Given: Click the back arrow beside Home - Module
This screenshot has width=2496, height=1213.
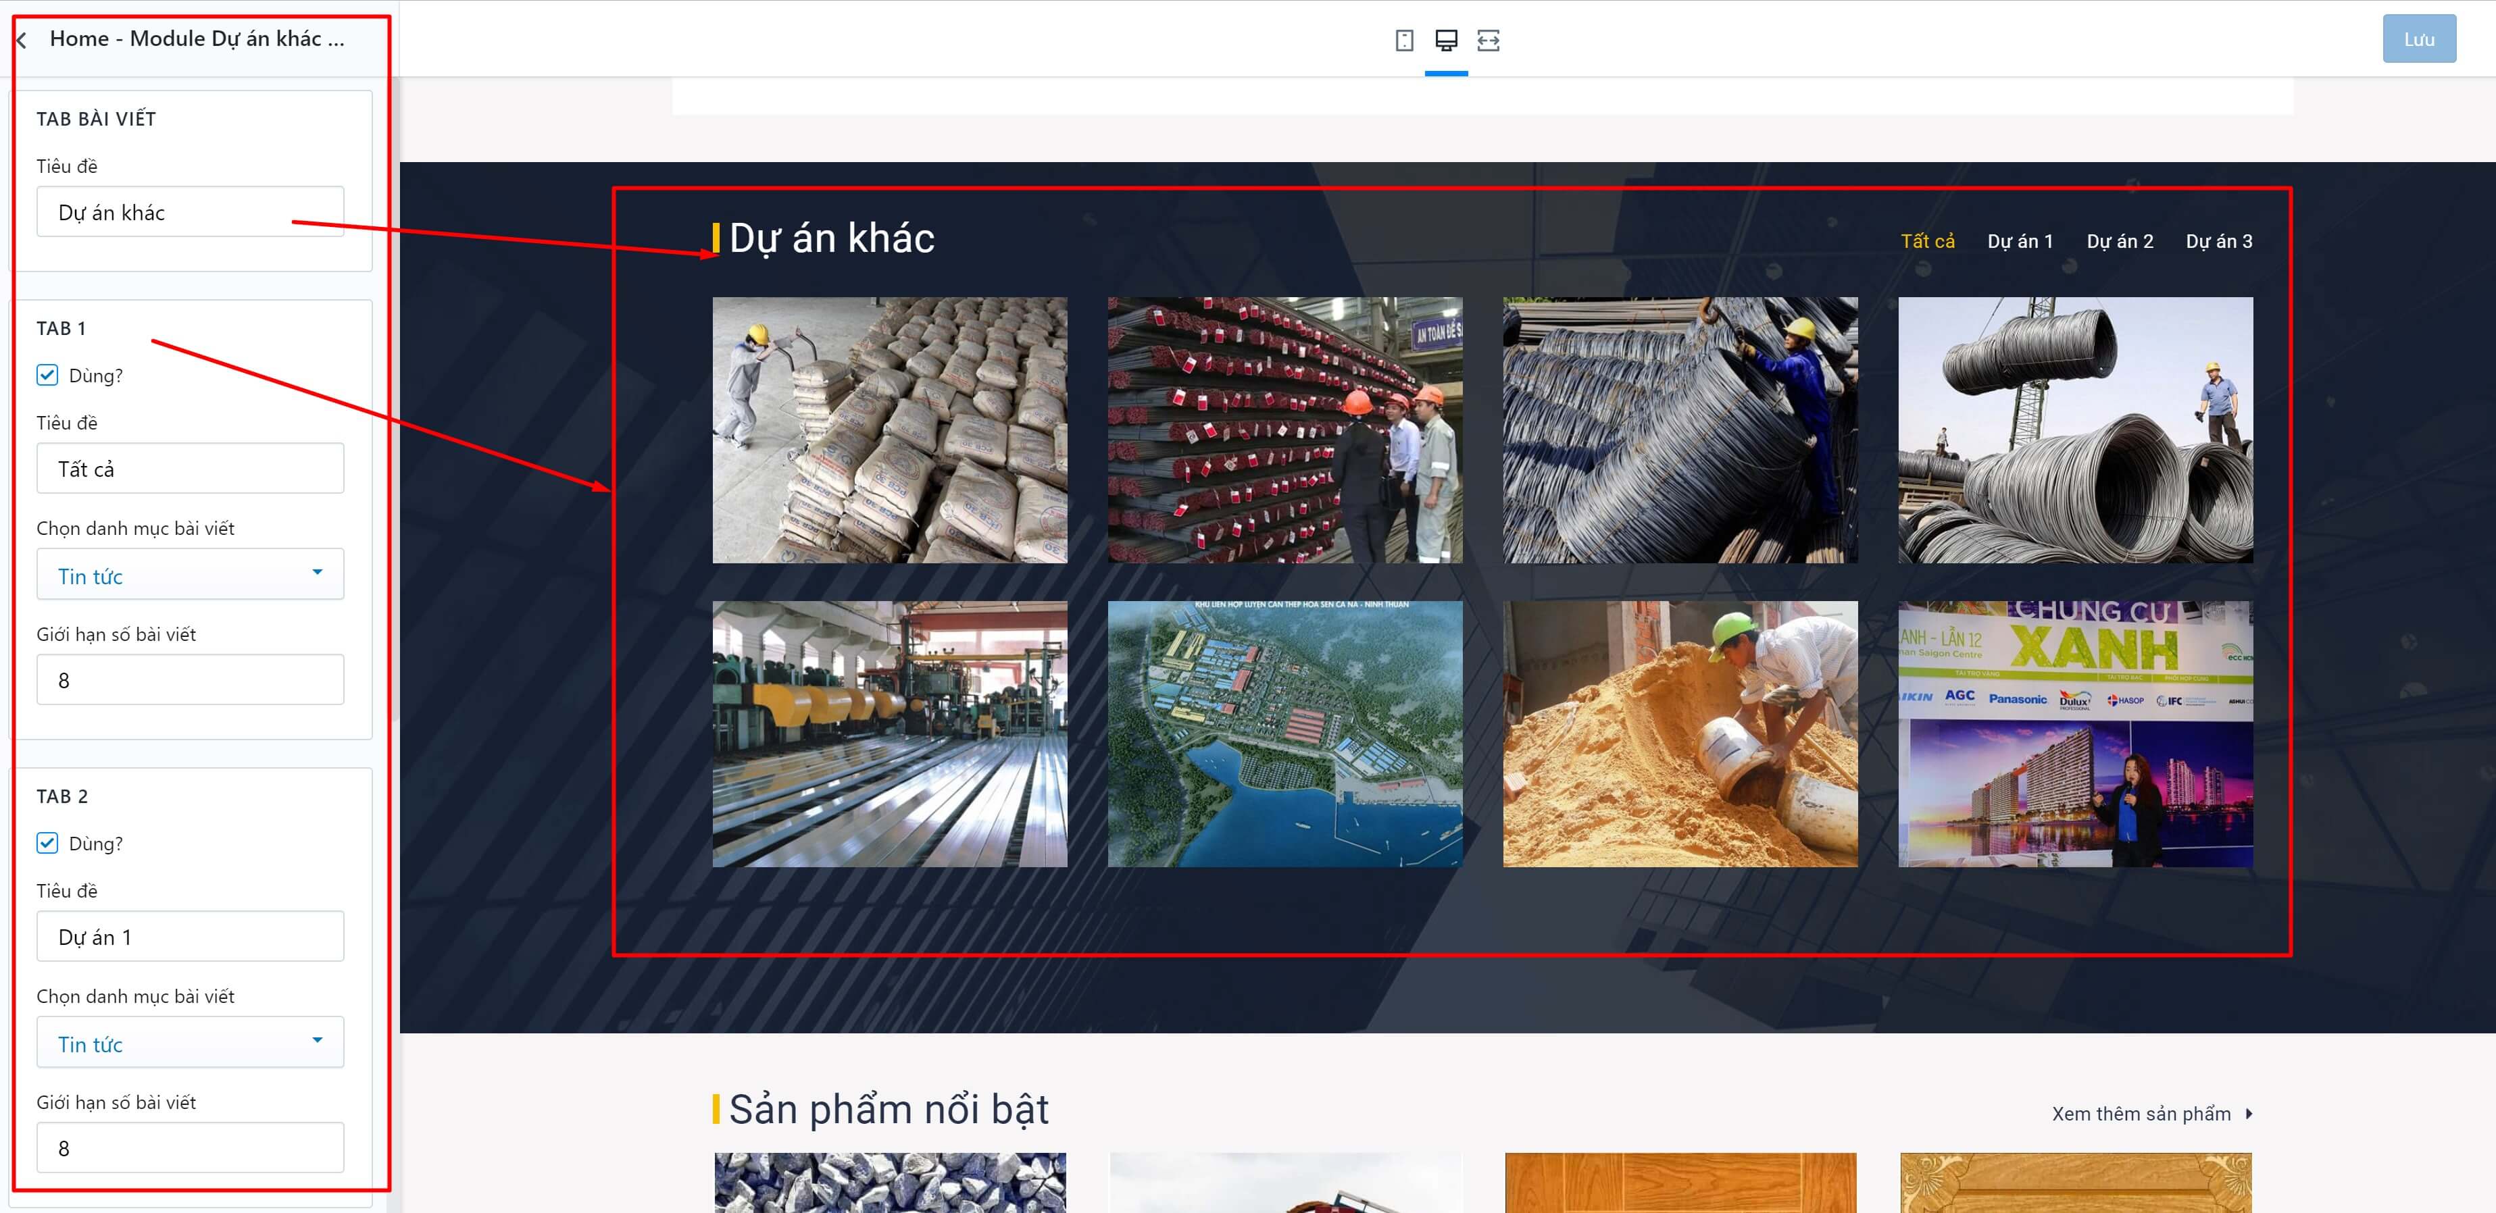Looking at the screenshot, I should 22,40.
